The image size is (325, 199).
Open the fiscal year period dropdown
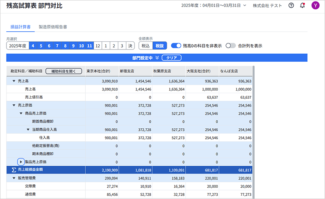(213, 6)
